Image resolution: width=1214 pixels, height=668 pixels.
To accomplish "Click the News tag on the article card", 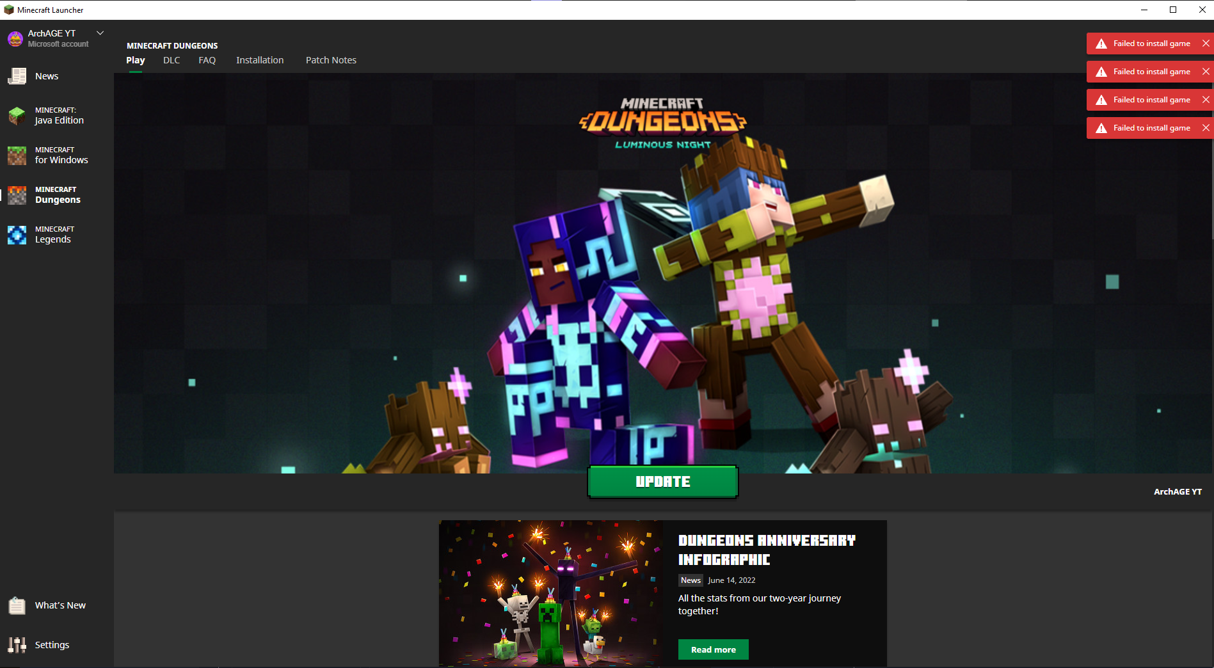I will tap(691, 580).
